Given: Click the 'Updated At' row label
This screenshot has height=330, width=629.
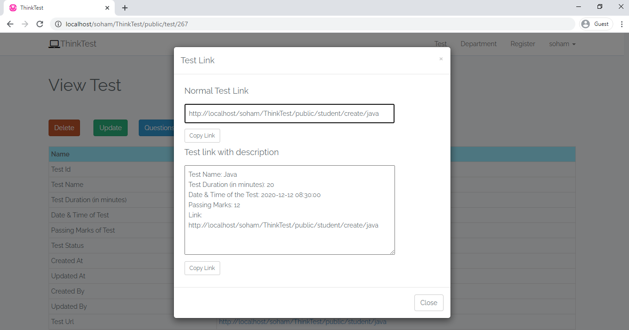Looking at the screenshot, I should 68,276.
